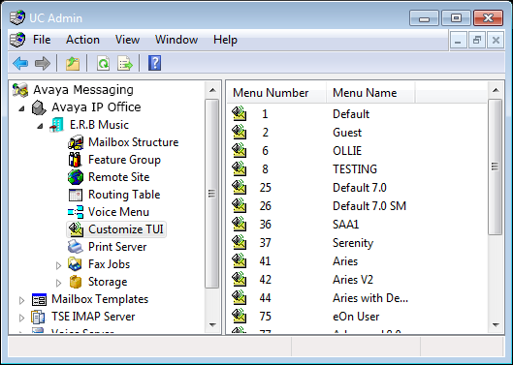Click the Customize TUI speaker icon
Viewport: 513px width, 365px height.
[76, 229]
